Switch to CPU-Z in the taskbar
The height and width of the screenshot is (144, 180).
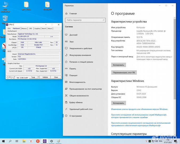click(x=45, y=141)
